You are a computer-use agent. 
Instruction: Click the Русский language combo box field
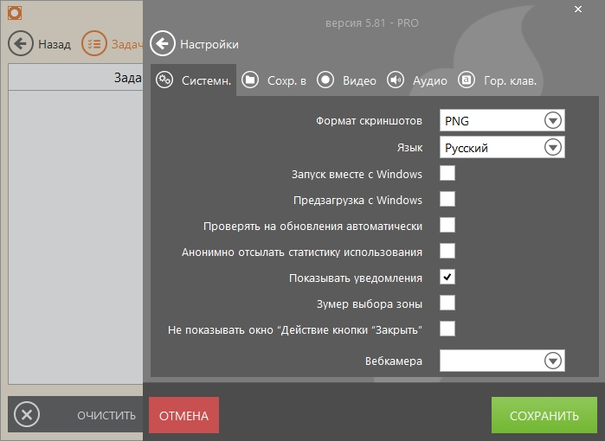[502, 147]
